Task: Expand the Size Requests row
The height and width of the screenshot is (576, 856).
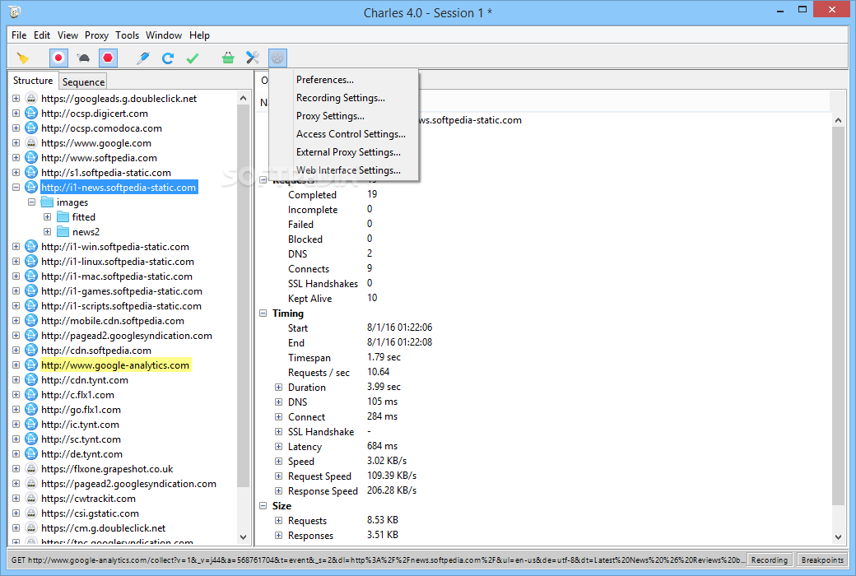Action: 278,521
